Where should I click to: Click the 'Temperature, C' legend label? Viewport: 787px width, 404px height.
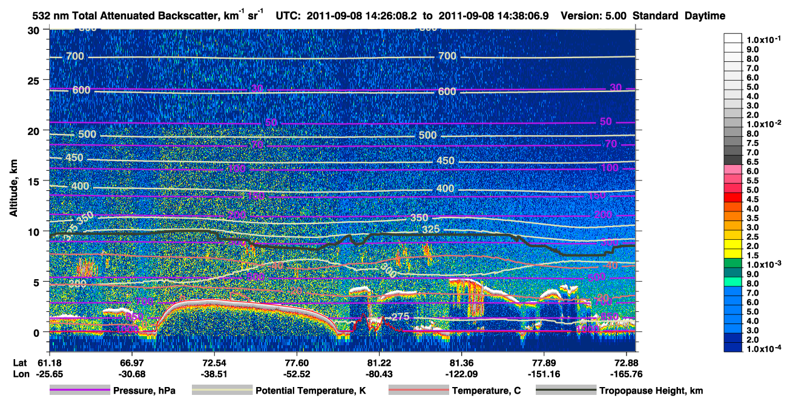486,391
